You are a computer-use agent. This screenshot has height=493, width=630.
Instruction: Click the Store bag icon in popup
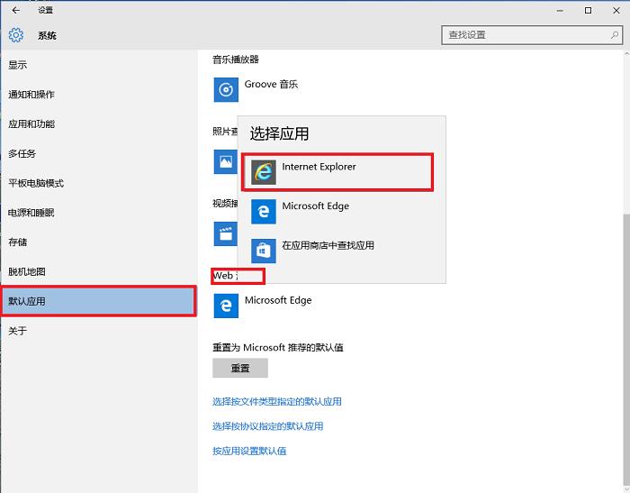(264, 251)
